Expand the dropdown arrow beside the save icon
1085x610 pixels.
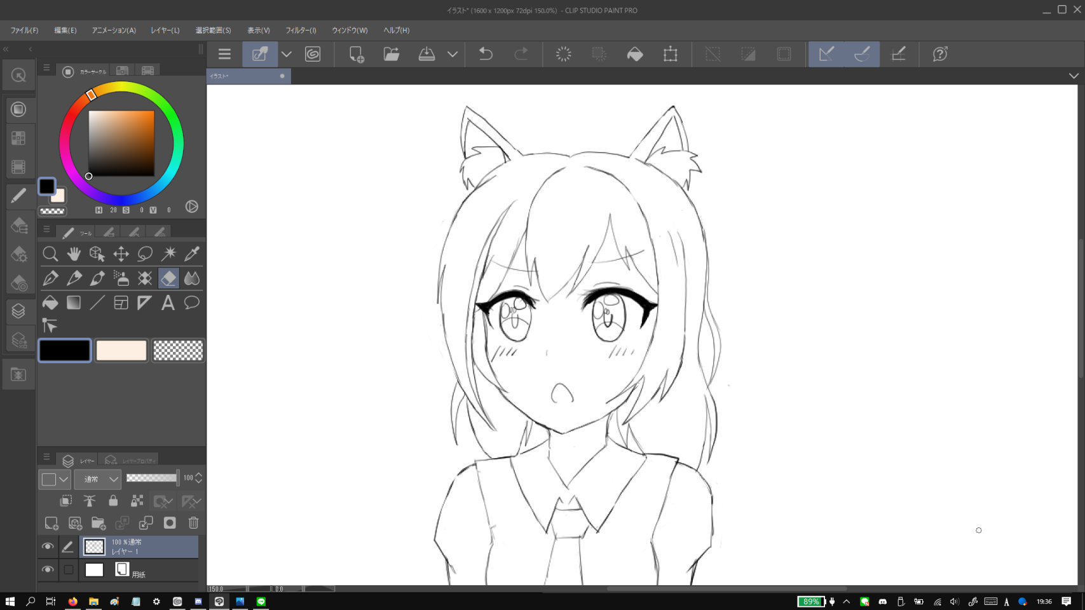point(453,54)
